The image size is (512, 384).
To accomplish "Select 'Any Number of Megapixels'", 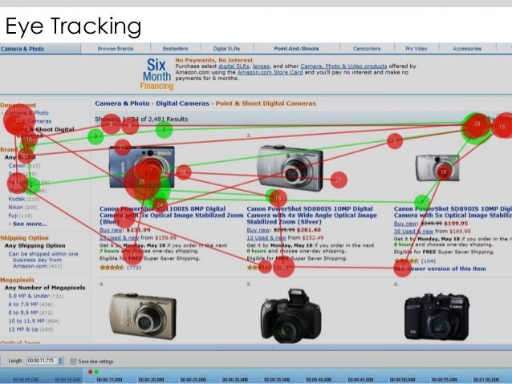I will pyautogui.click(x=45, y=288).
